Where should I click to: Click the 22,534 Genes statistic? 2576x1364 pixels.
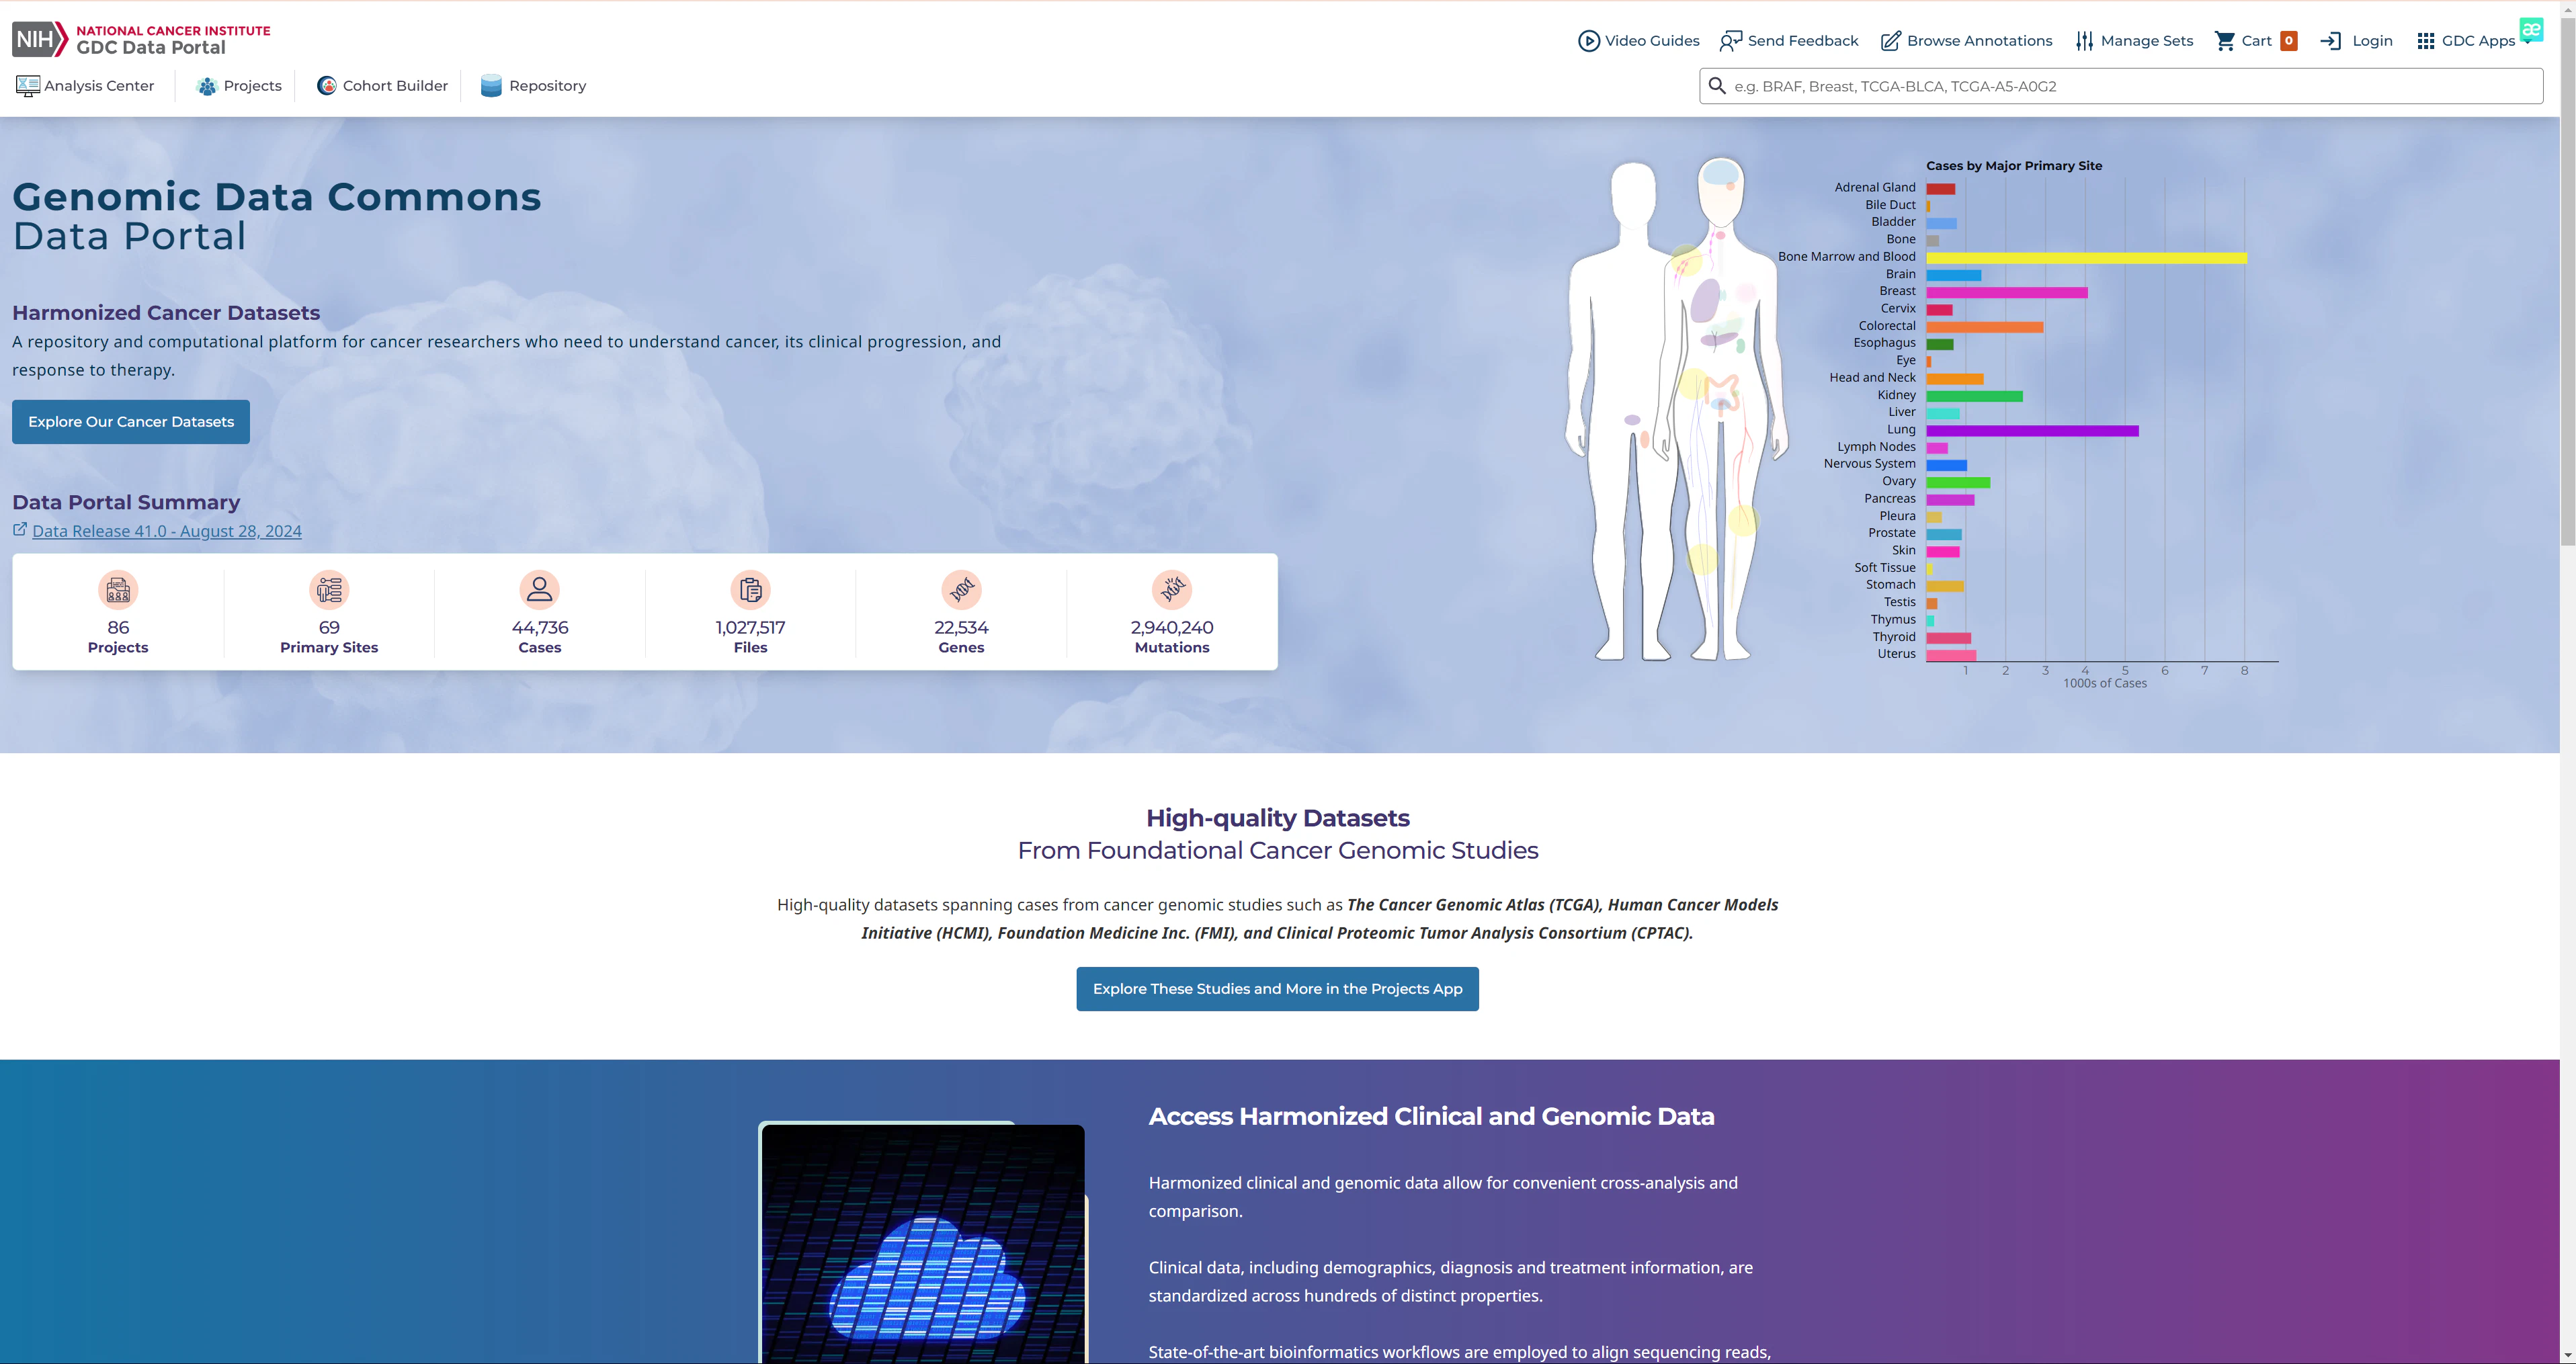[x=962, y=637]
